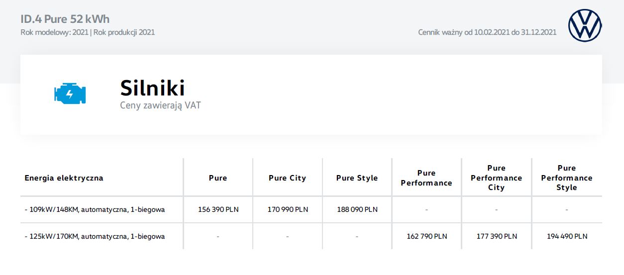The width and height of the screenshot is (624, 275).
Task: Click the 188 090 PLN price
Action: (357, 209)
